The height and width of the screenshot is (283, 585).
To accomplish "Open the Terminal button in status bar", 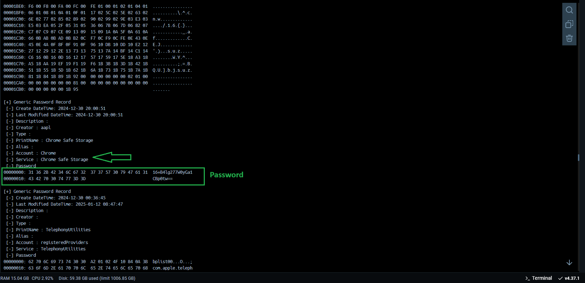I will [x=538, y=278].
